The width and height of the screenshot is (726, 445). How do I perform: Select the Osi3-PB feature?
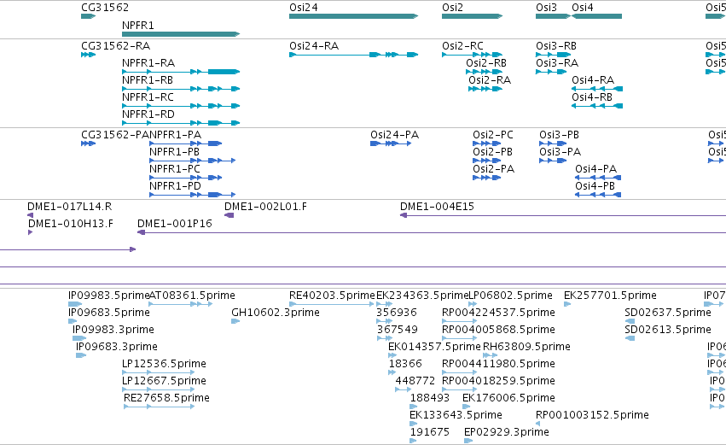tap(553, 143)
